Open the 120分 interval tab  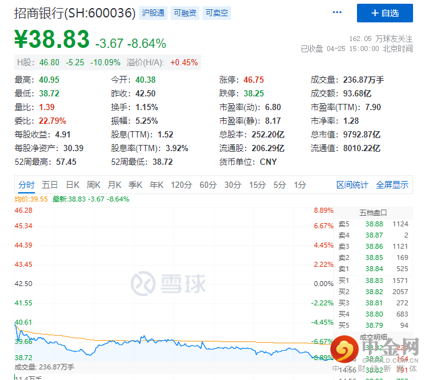[x=181, y=185]
